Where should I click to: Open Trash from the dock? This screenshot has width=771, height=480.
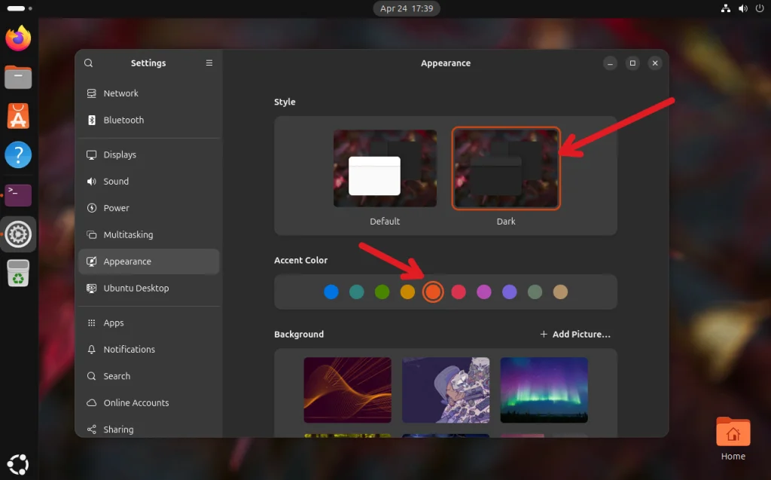(18, 274)
